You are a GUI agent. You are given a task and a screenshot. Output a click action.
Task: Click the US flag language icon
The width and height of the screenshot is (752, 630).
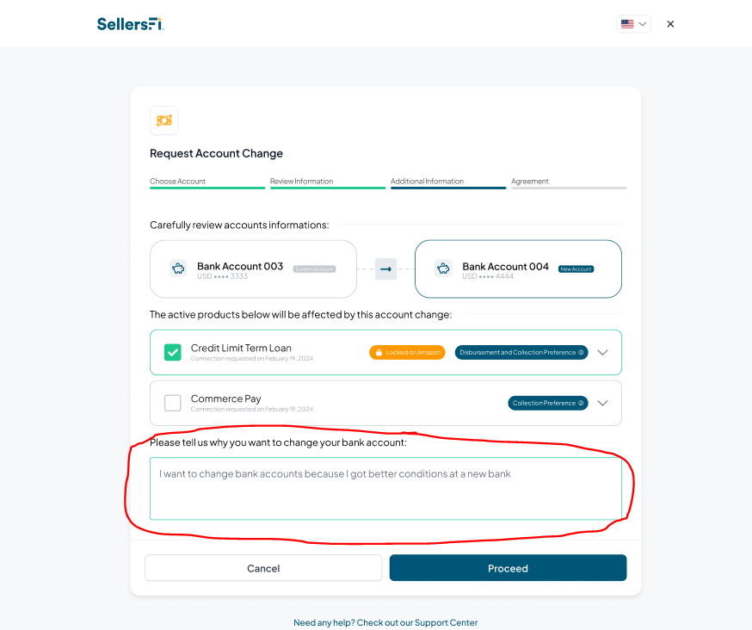click(627, 24)
